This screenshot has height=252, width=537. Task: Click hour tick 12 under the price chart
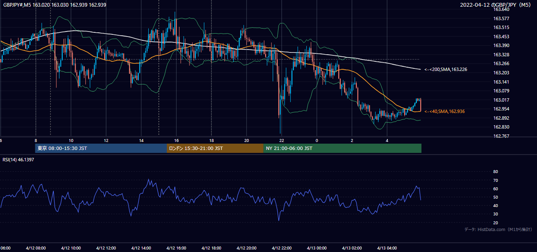106,140
